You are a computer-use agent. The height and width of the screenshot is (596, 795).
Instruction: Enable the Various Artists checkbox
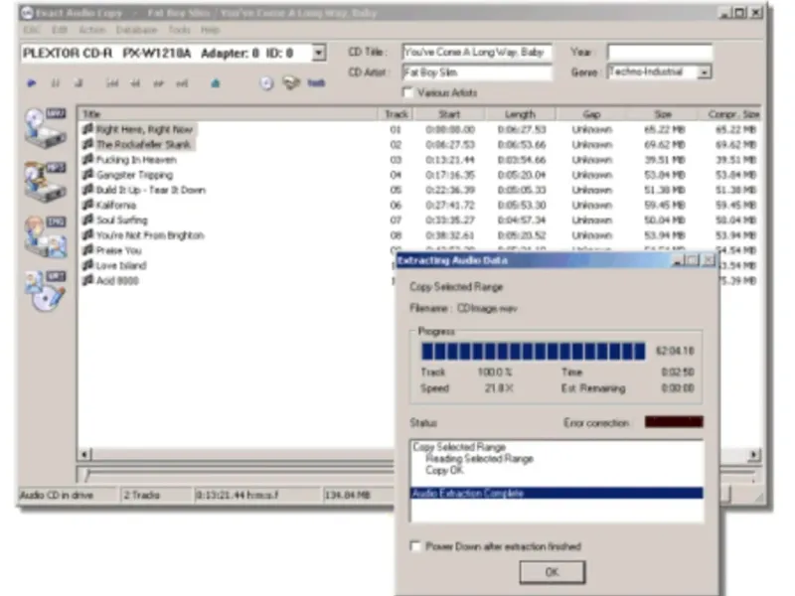(x=407, y=92)
